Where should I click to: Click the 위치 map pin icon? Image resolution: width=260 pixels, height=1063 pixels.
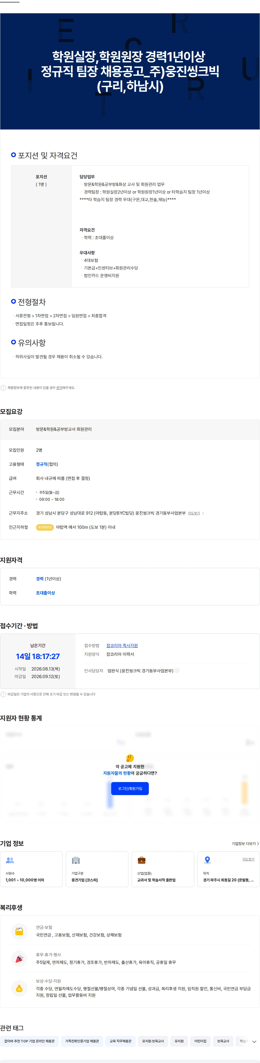tap(207, 860)
